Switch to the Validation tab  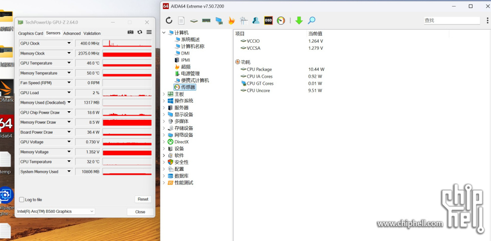coord(92,34)
